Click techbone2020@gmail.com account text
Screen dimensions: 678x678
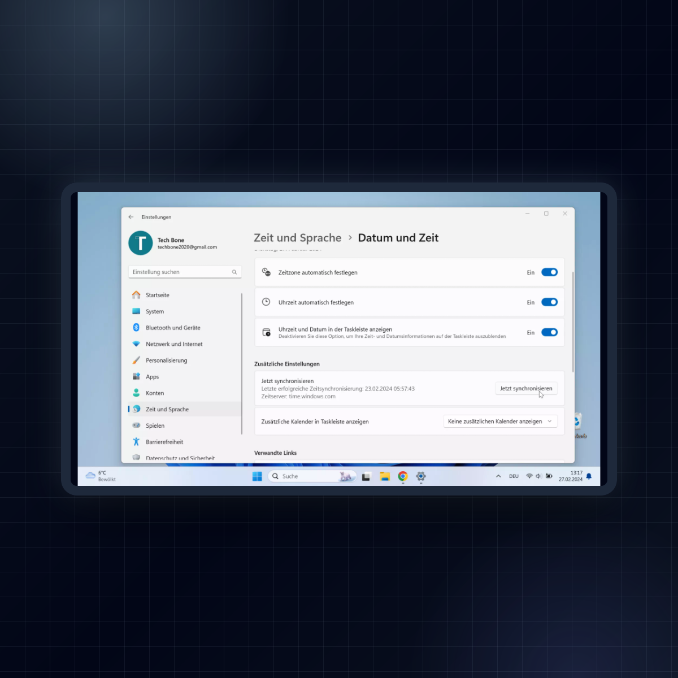187,247
